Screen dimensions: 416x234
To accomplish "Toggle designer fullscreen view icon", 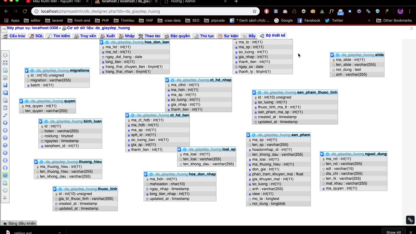I will 5,63.
